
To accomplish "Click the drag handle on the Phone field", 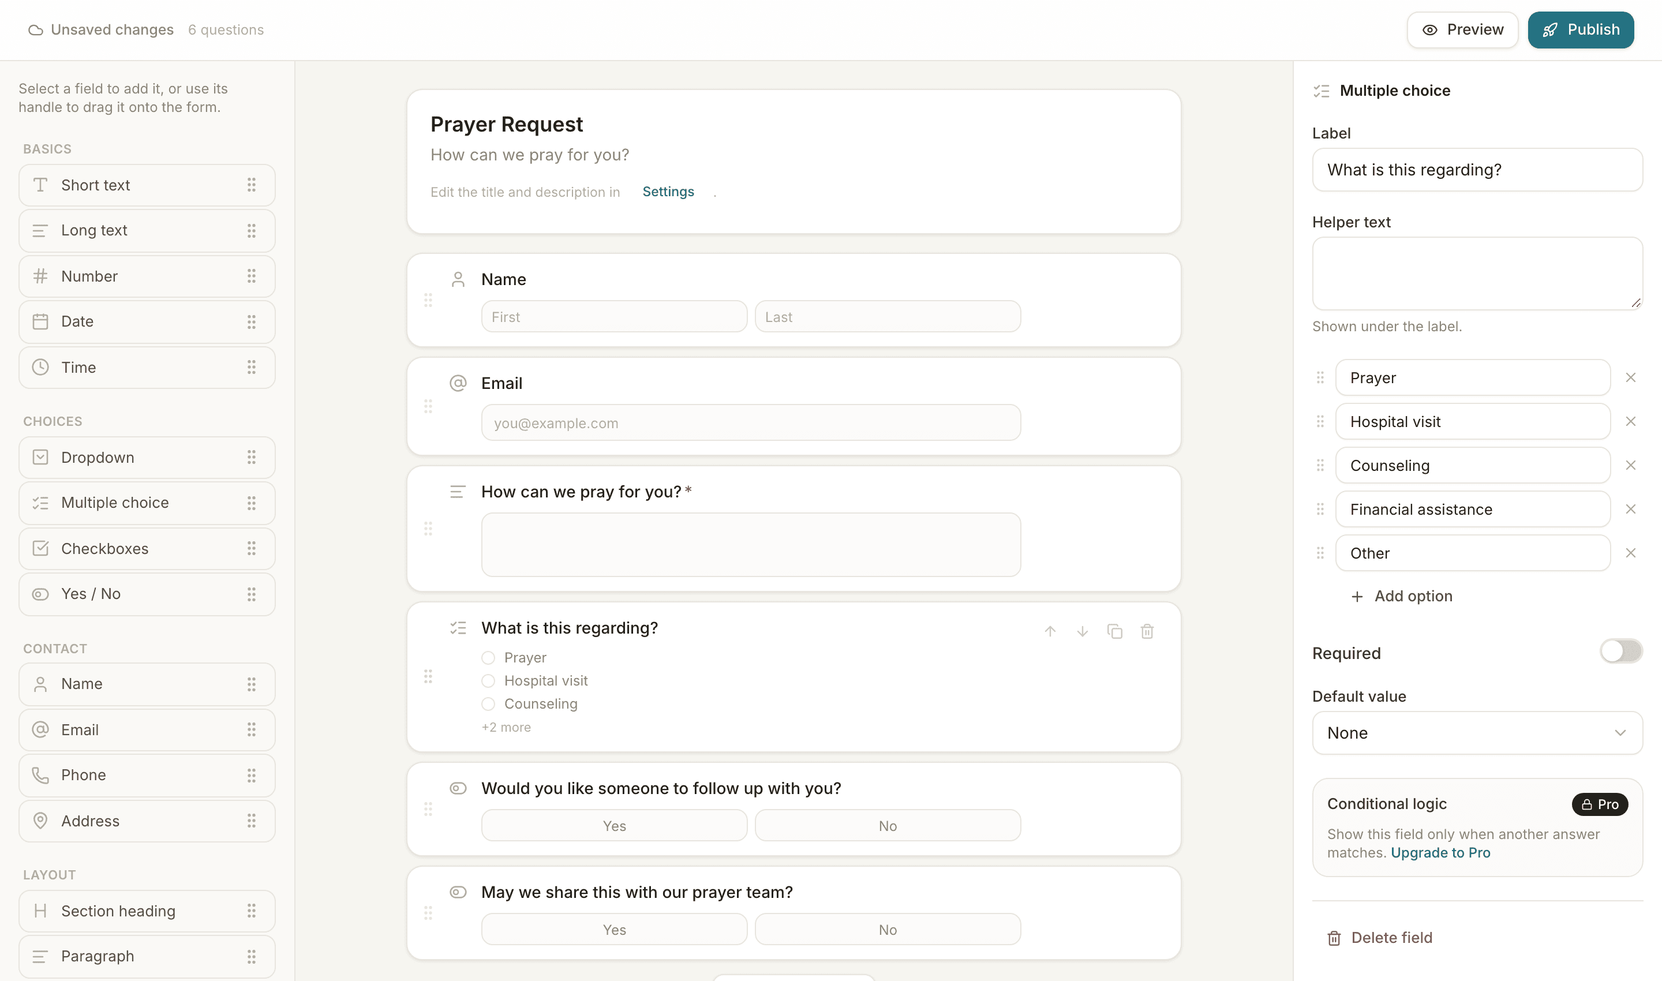I will coord(251,776).
